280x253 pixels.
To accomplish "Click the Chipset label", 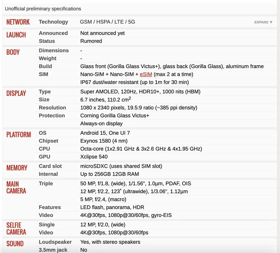I will [48, 141].
